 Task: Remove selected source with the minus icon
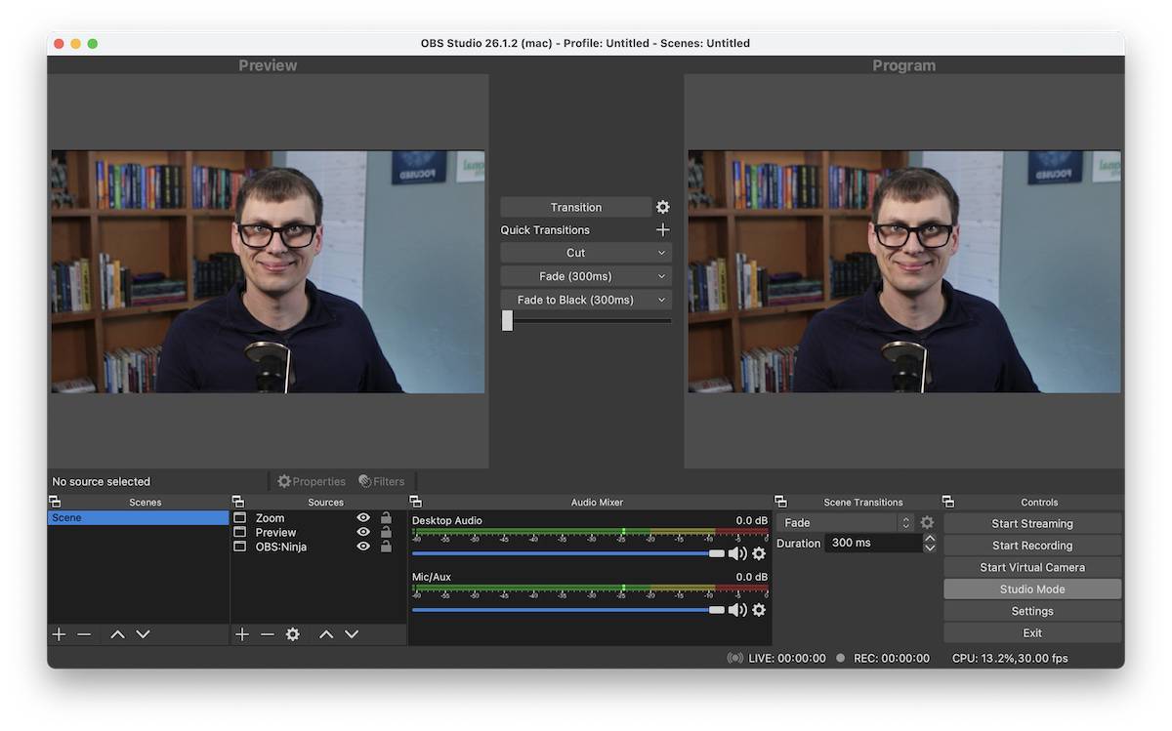[x=268, y=634]
